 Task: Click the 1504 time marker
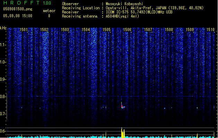click(86, 30)
